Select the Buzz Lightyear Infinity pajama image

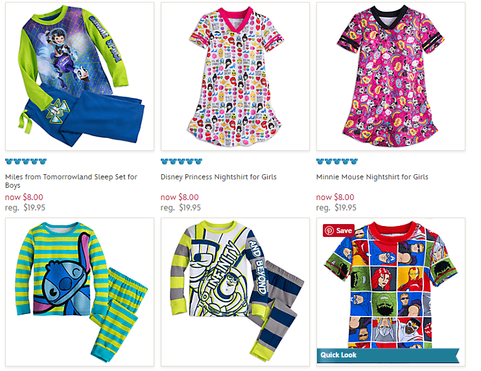click(235, 292)
